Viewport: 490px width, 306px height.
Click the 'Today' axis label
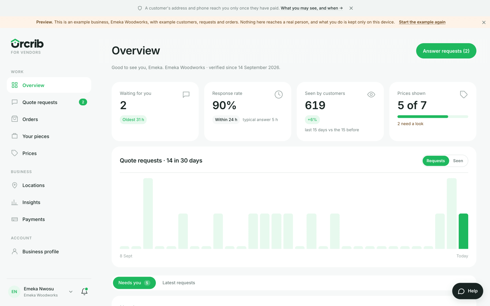[462, 256]
